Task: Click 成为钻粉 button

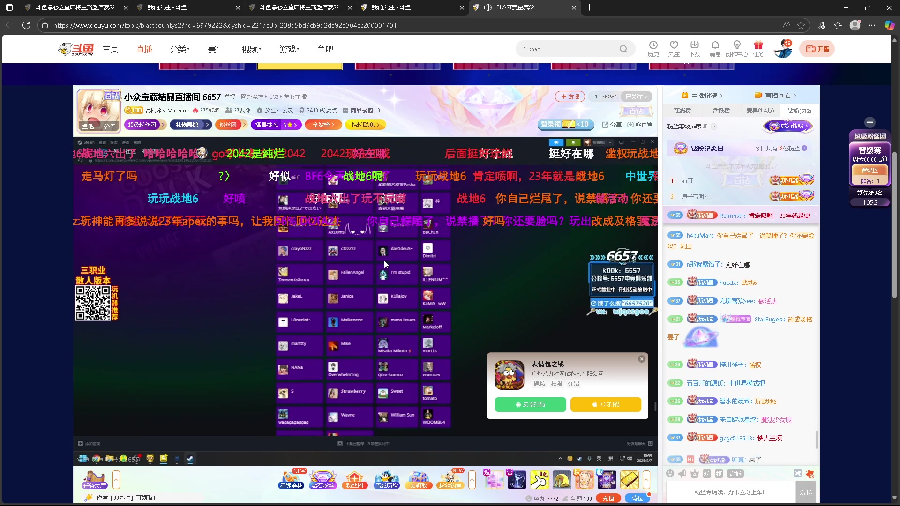Action: point(788,126)
